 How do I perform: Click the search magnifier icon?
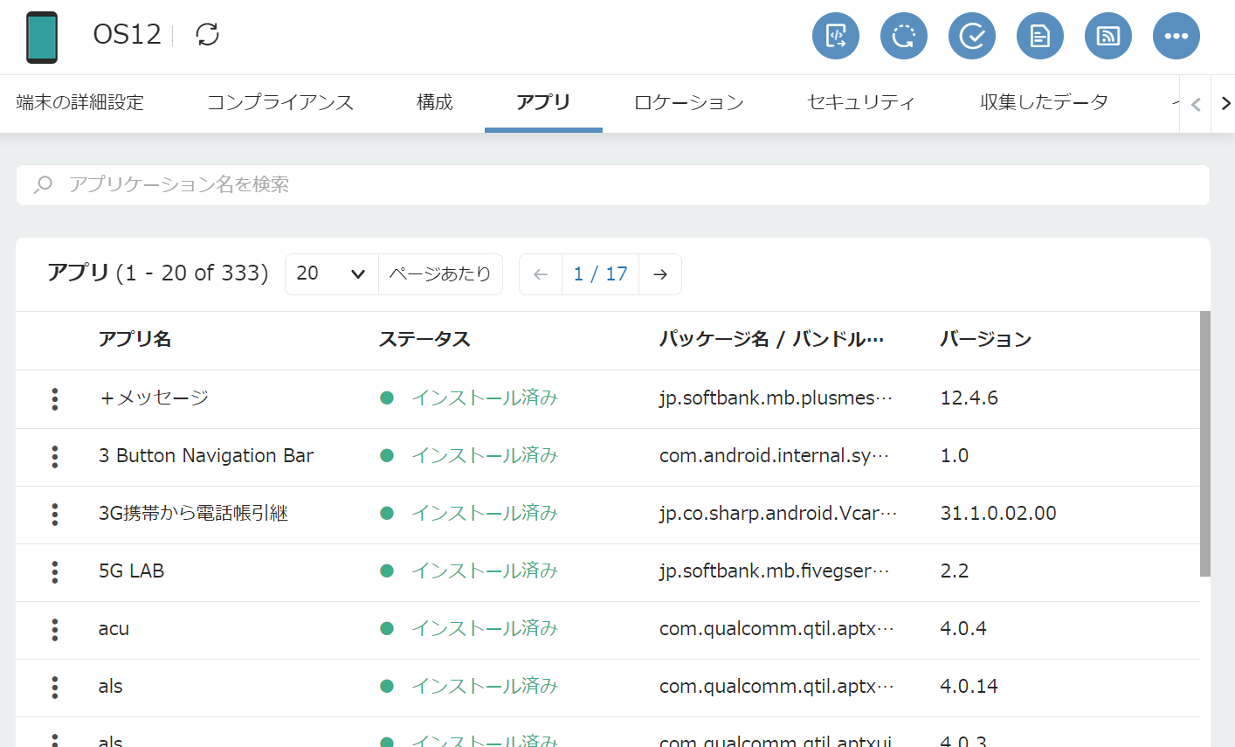[43, 184]
